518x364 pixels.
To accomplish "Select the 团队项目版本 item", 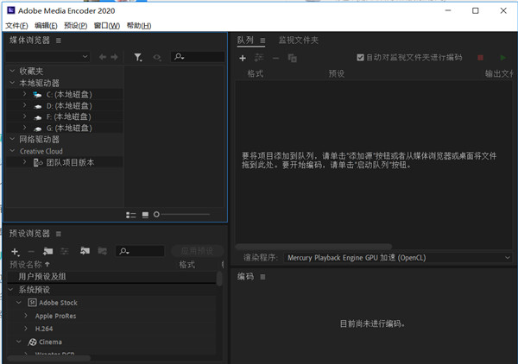I will (69, 162).
